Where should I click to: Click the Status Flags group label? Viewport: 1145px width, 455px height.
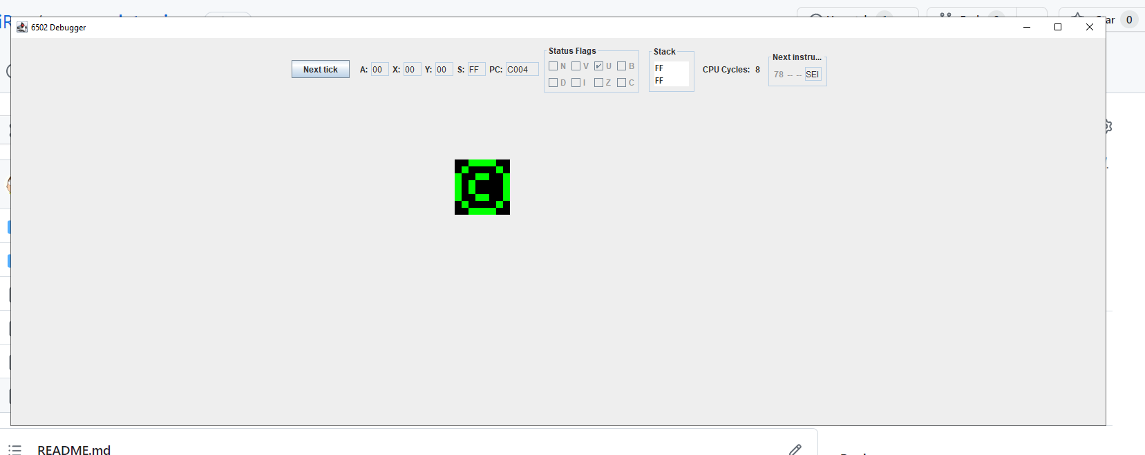click(572, 51)
